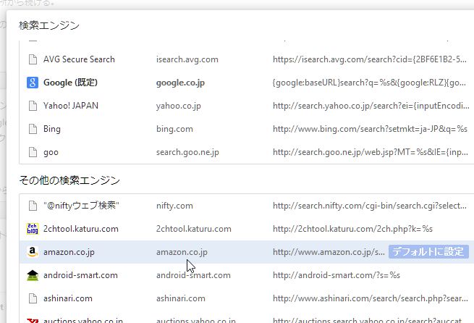Select the Bing engine name

51,129
